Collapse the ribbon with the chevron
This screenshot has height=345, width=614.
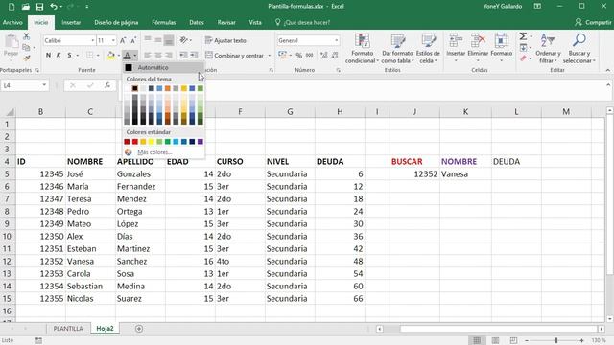click(x=607, y=70)
